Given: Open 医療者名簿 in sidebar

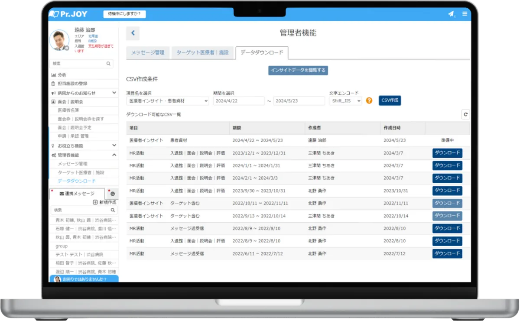Looking at the screenshot, I should coord(68,110).
